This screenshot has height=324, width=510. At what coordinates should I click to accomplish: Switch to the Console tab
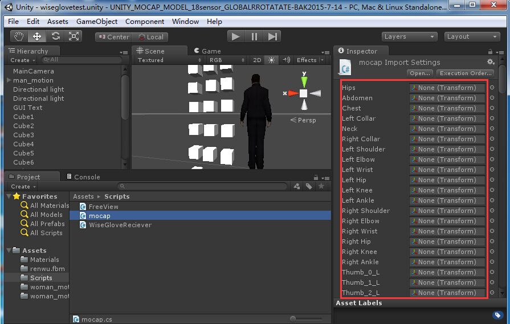pyautogui.click(x=83, y=177)
